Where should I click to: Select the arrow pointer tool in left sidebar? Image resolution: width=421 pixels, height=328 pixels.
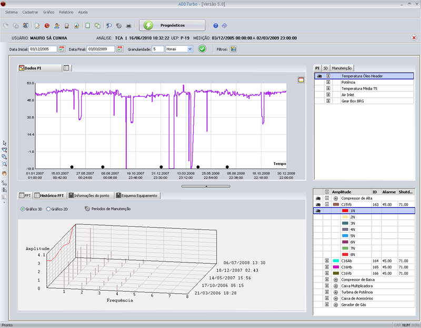point(5,143)
